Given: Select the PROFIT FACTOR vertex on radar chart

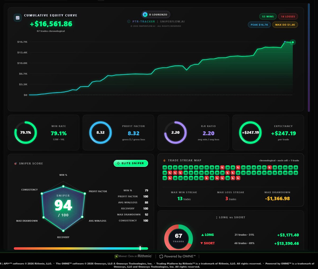Looking at the screenshot, I should point(85,194).
